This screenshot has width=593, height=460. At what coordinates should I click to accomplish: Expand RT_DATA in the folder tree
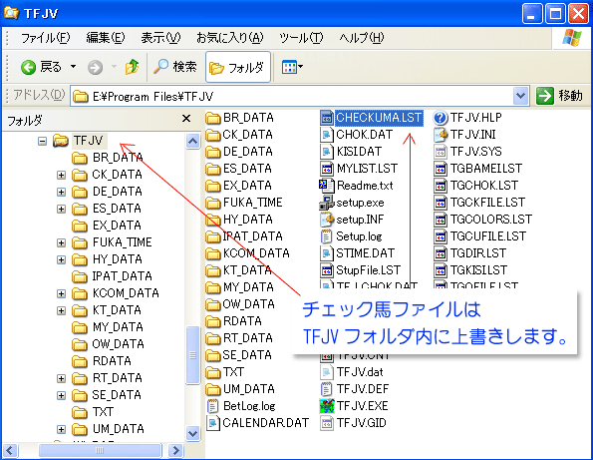coord(61,378)
